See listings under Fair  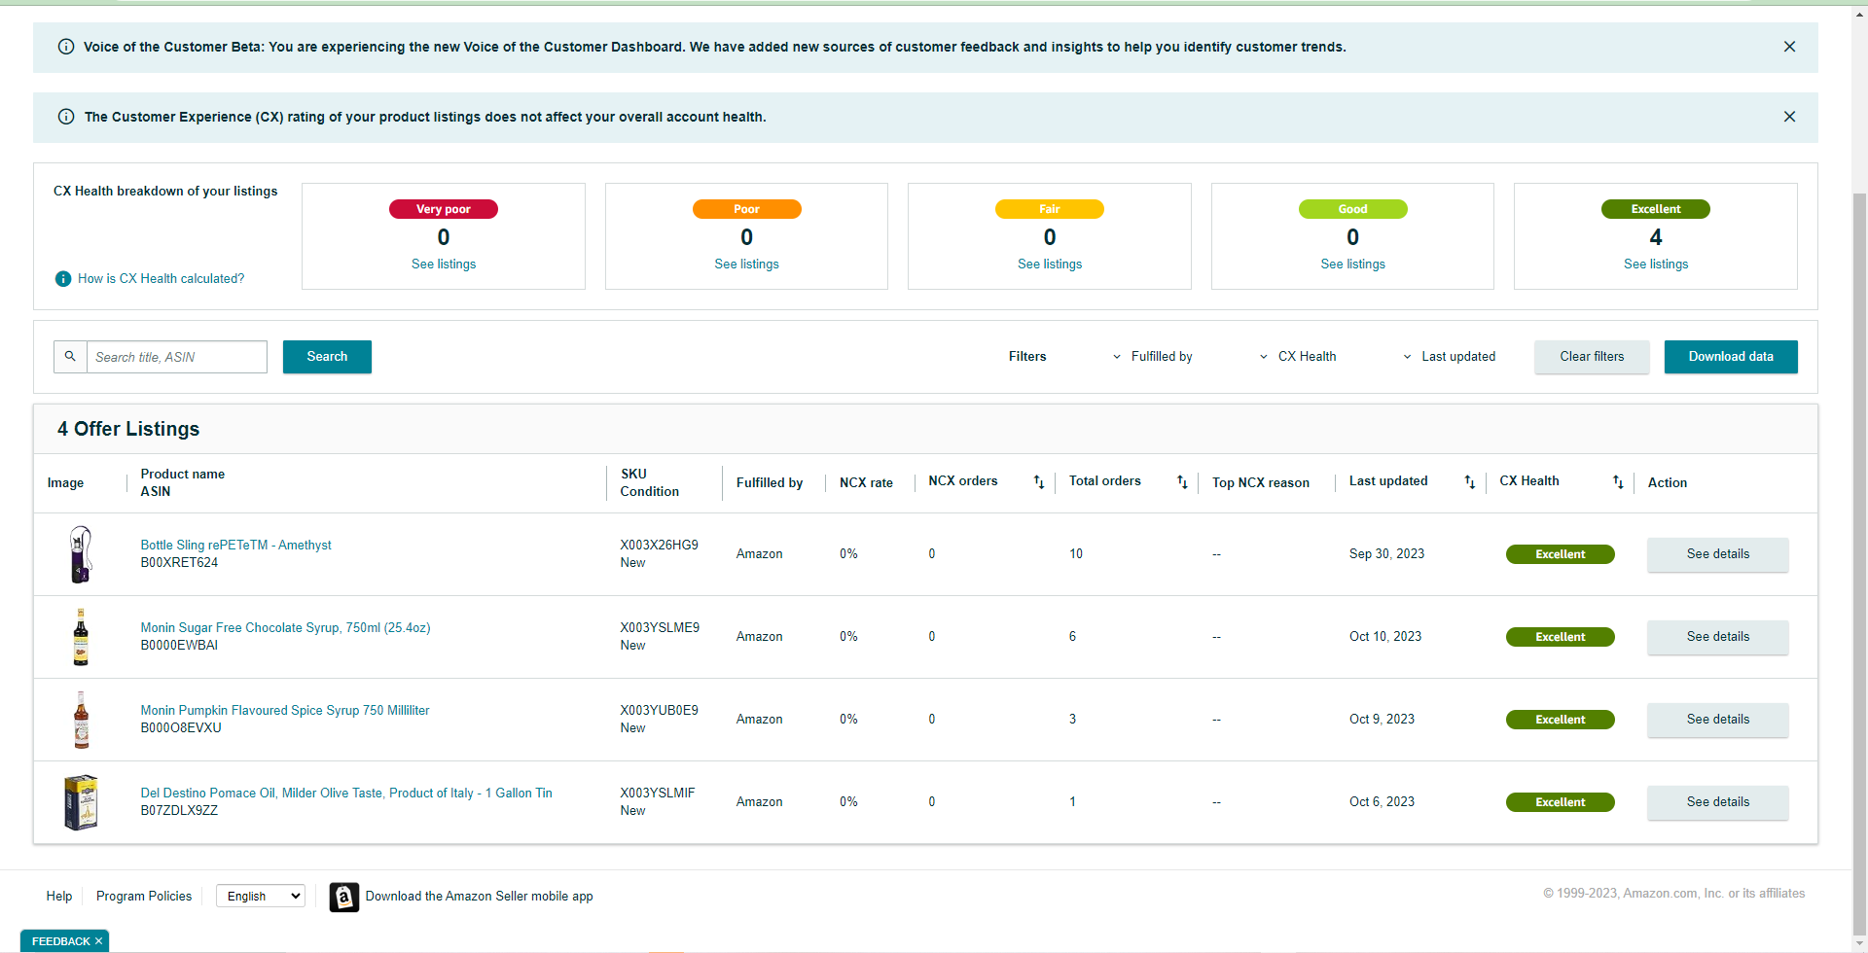(x=1050, y=265)
